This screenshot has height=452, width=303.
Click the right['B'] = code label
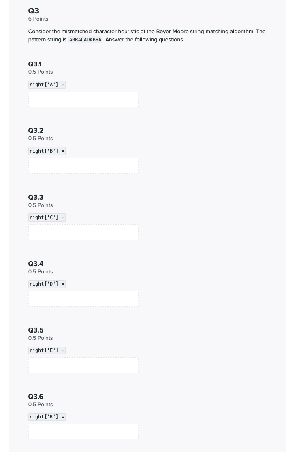click(47, 151)
